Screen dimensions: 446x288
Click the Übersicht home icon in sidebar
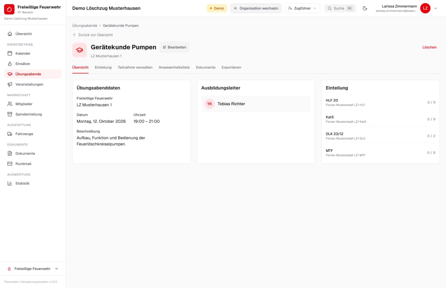[x=10, y=34]
